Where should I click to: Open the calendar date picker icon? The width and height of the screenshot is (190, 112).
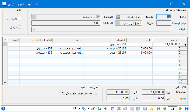click(117, 17)
